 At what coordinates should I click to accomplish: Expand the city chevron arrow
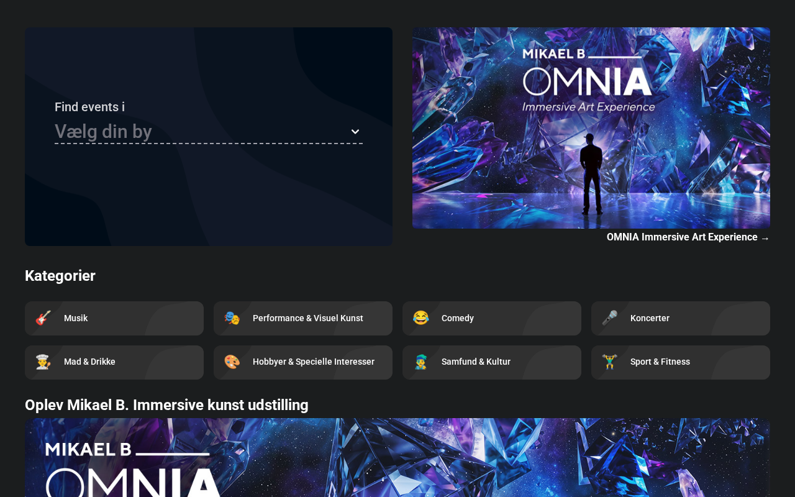coord(355,132)
